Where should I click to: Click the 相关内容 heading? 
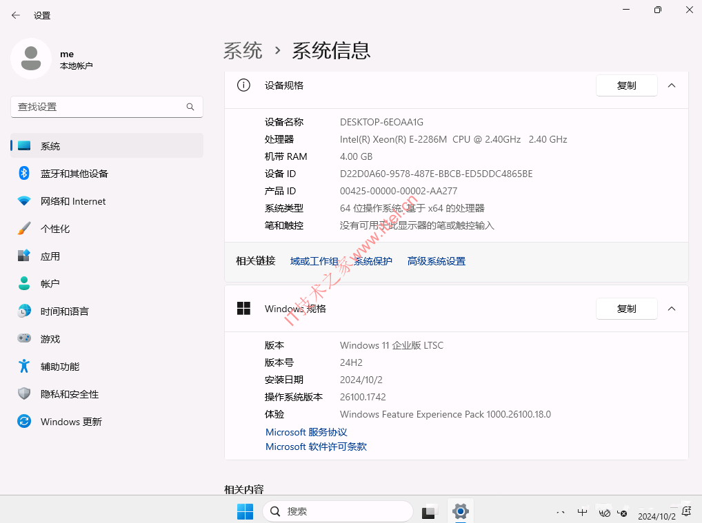244,489
